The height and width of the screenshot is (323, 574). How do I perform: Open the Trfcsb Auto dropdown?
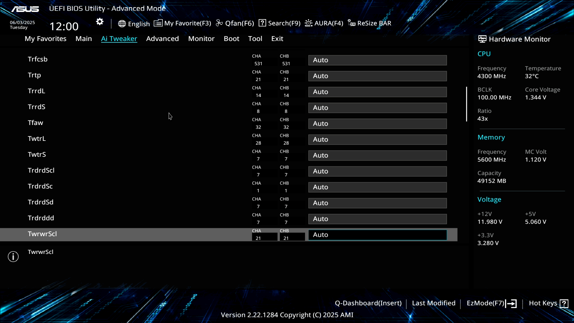point(377,60)
